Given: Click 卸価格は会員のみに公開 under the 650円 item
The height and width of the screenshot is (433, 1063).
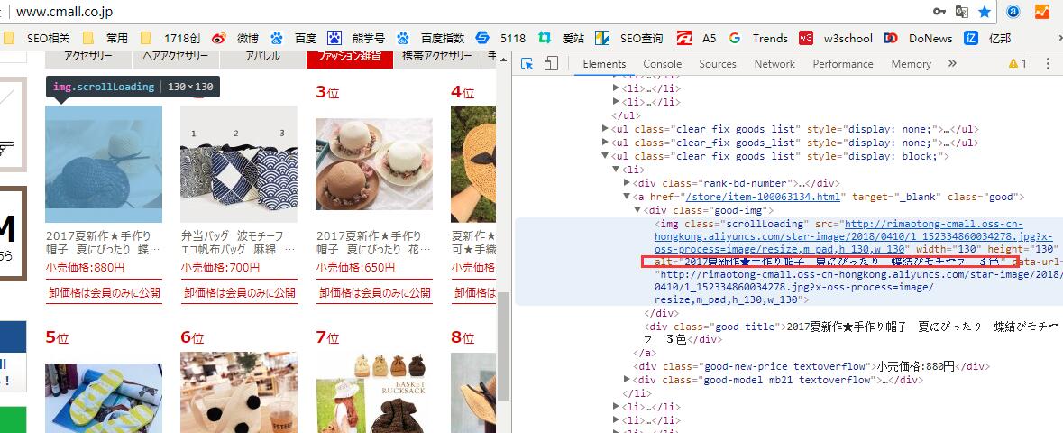Looking at the screenshot, I should pos(374,292).
